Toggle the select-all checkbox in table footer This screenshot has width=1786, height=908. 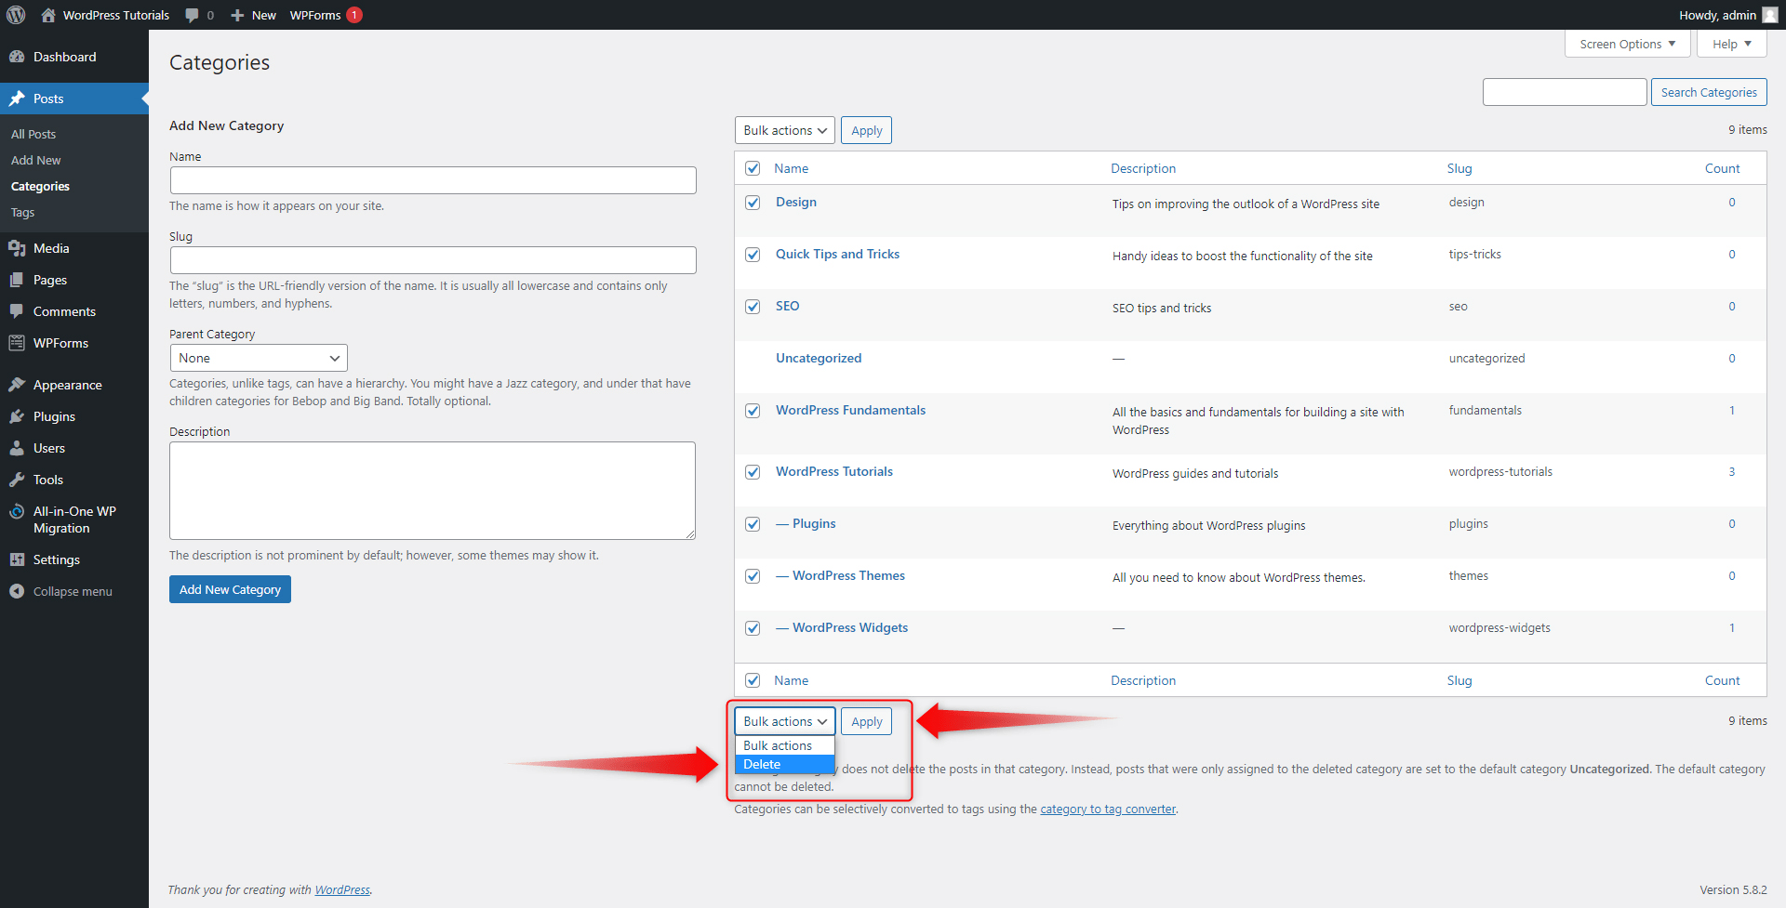(x=753, y=680)
